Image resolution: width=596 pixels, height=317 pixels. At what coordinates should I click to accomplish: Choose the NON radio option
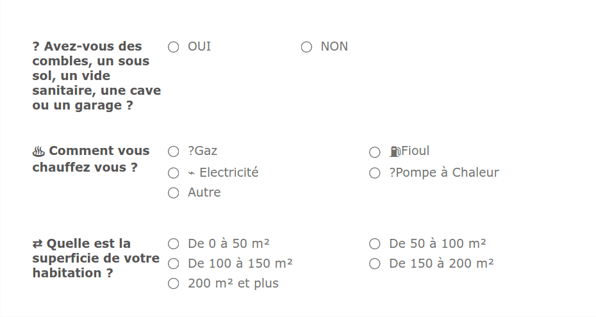(x=306, y=47)
